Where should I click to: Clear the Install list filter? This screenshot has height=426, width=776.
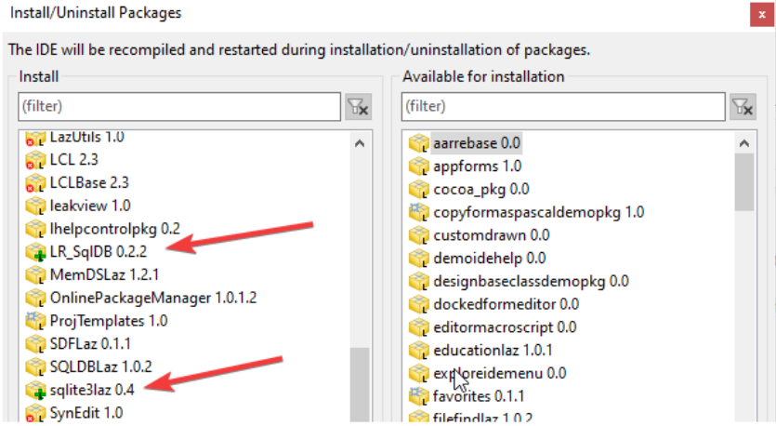358,107
